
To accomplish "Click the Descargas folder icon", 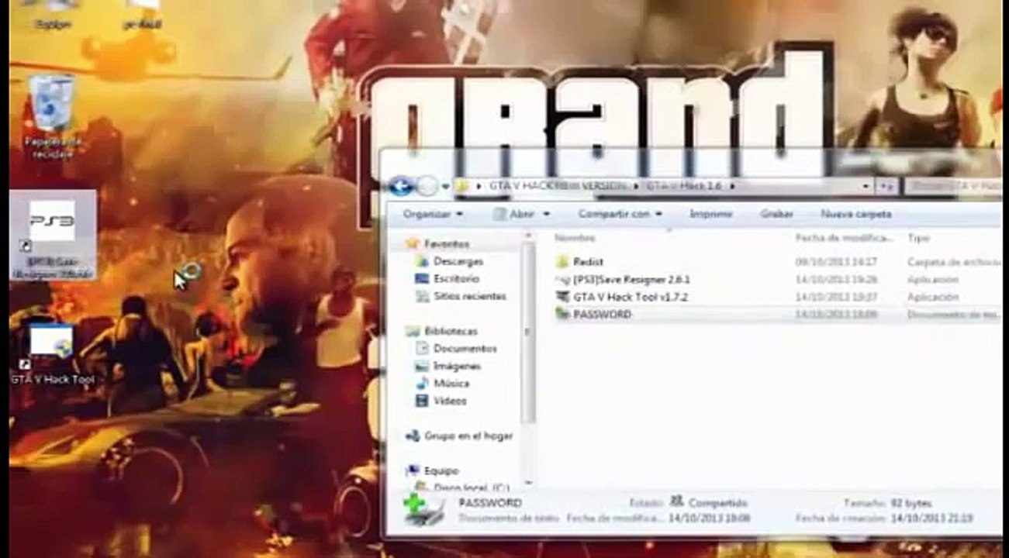I will pos(422,261).
